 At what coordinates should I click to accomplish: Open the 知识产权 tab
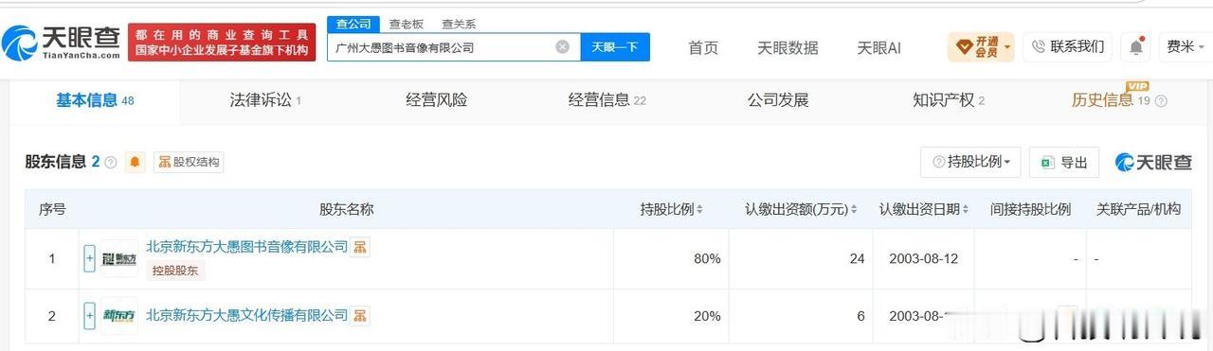[949, 100]
